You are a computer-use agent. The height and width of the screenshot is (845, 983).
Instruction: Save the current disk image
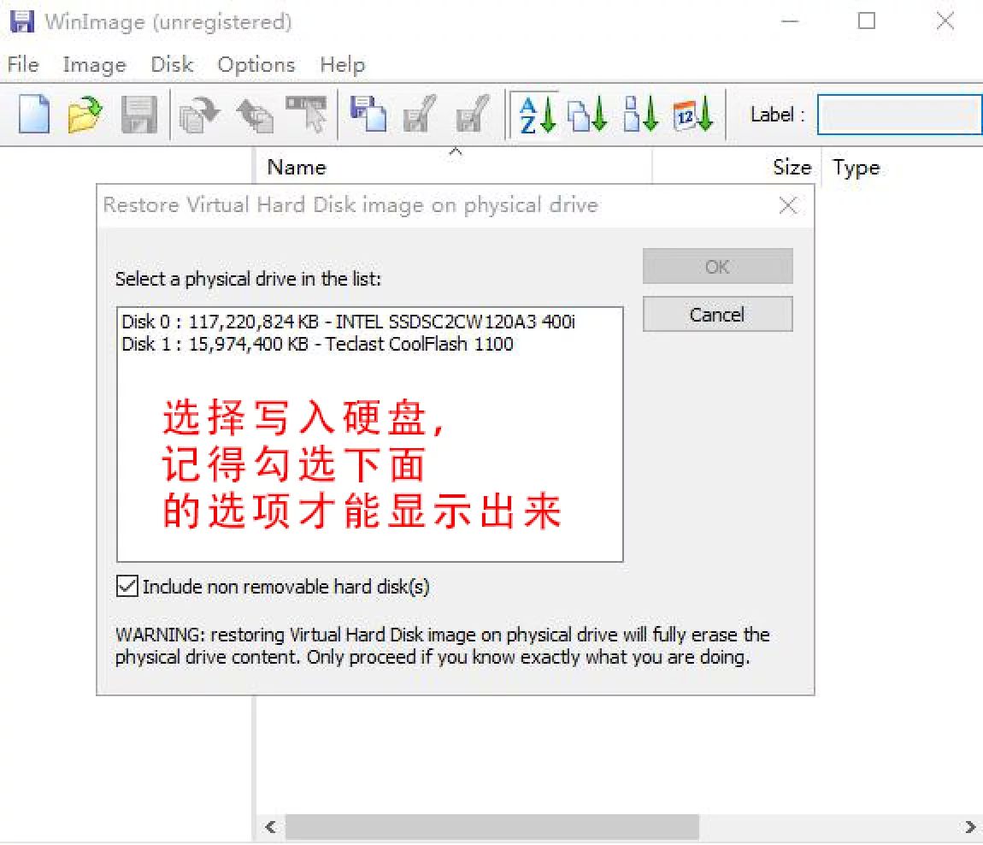tap(139, 115)
